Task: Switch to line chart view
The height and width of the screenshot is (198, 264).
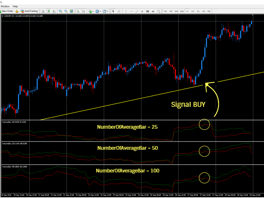Action: [54, 11]
